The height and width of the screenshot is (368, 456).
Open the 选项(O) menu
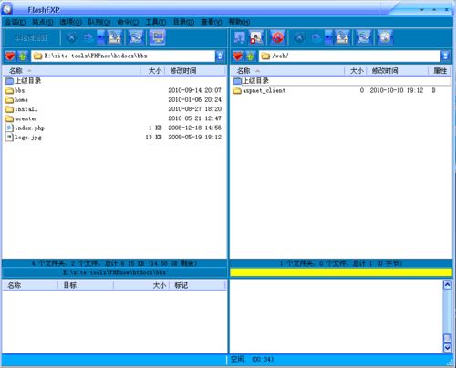coord(70,22)
